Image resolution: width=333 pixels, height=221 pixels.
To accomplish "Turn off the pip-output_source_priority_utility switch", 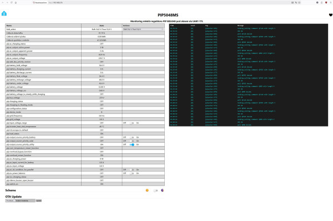I will tap(132, 144).
